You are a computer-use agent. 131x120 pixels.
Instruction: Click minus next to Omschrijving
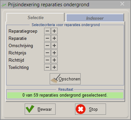47,45
